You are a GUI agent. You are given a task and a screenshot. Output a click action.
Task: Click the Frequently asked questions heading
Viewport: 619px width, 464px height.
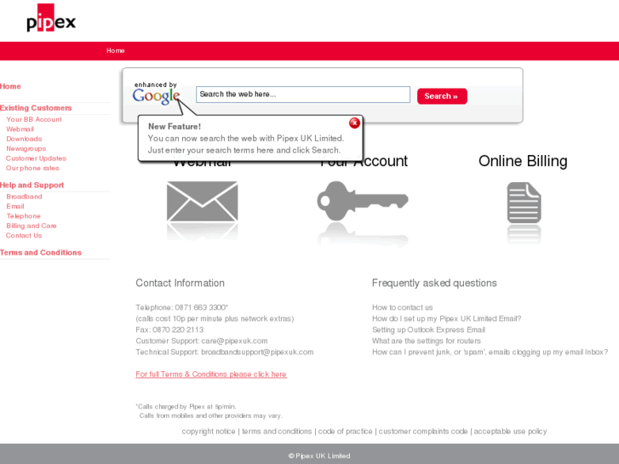pos(434,284)
